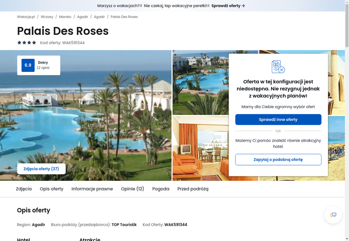The image size is (349, 241).
Task: Open the Zdjęcia tab
Action: pyautogui.click(x=24, y=189)
